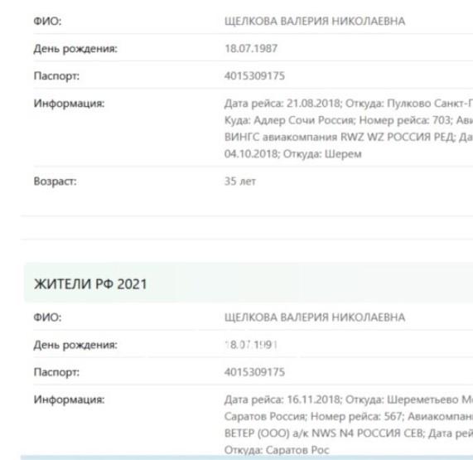The width and height of the screenshot is (473, 460).
Task: Select the 35 лет age value
Action: [240, 182]
